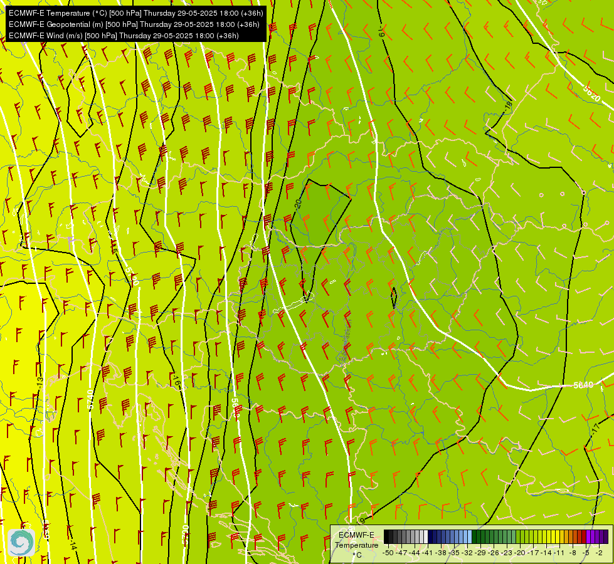Pick the bright purple legend swatch above -5
The height and width of the screenshot is (564, 614).
[x=588, y=536]
